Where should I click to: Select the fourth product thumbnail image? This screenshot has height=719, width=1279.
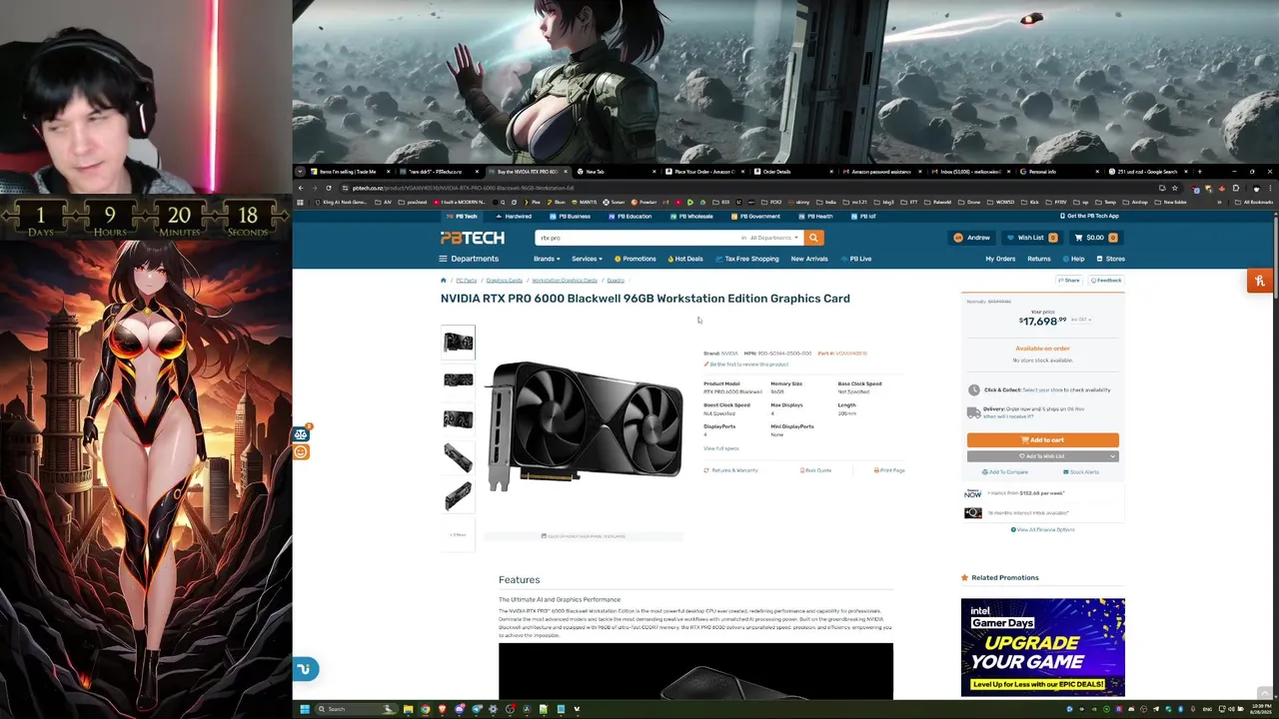458,457
